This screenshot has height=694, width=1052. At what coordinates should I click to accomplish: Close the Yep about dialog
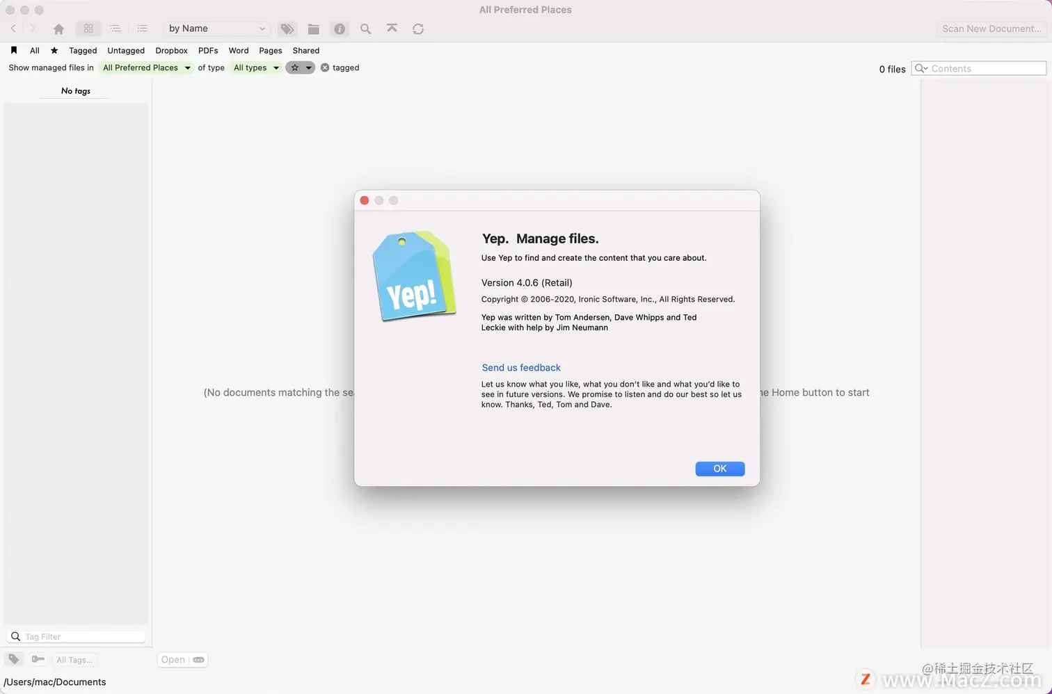365,200
